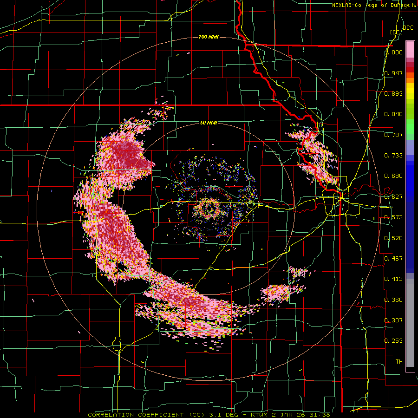Click the 0.467 scale value
Screen dimensions: 418x418
393,258
